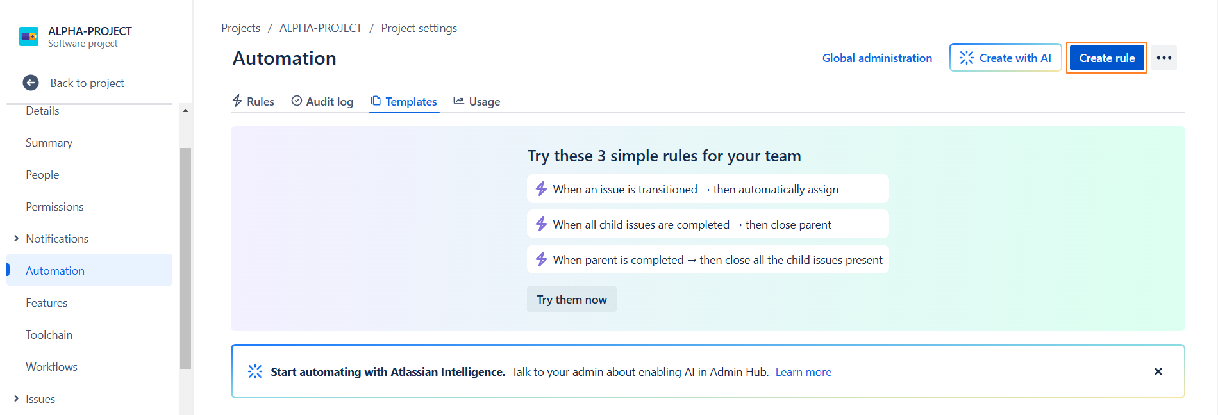Click the Create rule button
The height and width of the screenshot is (415, 1218).
pos(1106,58)
